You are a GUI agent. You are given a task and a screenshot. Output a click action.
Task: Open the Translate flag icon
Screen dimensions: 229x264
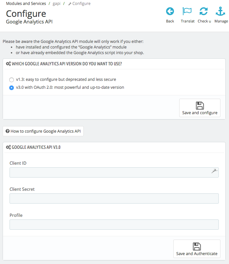pyautogui.click(x=187, y=12)
